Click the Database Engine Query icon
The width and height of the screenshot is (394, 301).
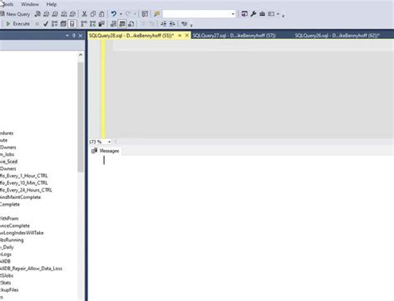(37, 14)
